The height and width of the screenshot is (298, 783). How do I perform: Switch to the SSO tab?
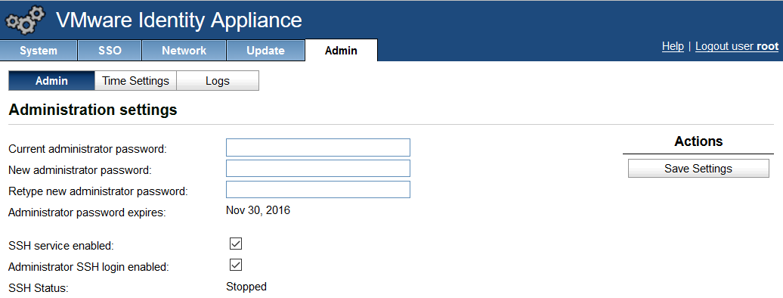[110, 51]
